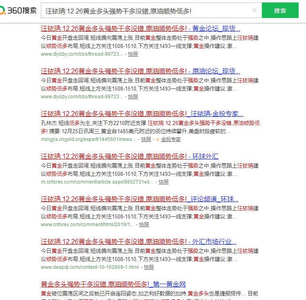Click the URL www.deepqt.com/content-10-162869-1.html
Viewport: 306px width, 300px height.
(x=90, y=267)
